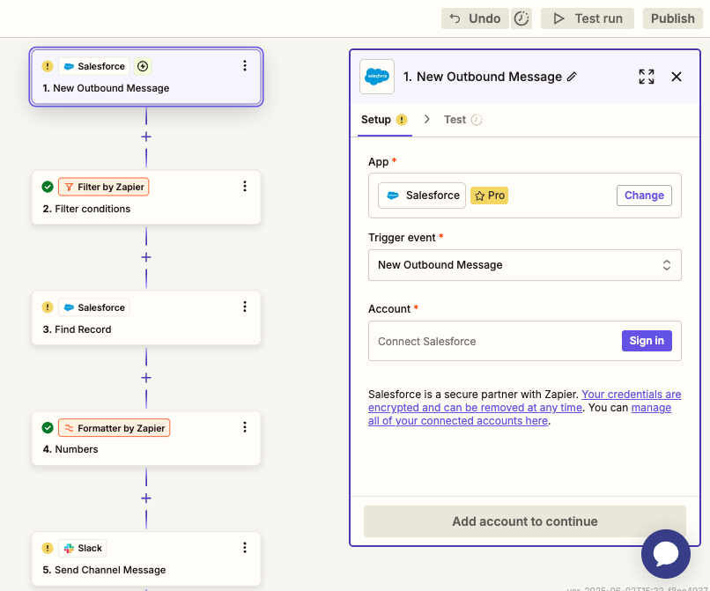
Task: Start a Test run
Action: pyautogui.click(x=588, y=18)
